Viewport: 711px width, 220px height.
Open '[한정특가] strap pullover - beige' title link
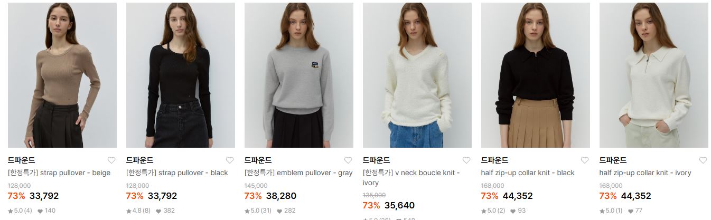point(59,173)
